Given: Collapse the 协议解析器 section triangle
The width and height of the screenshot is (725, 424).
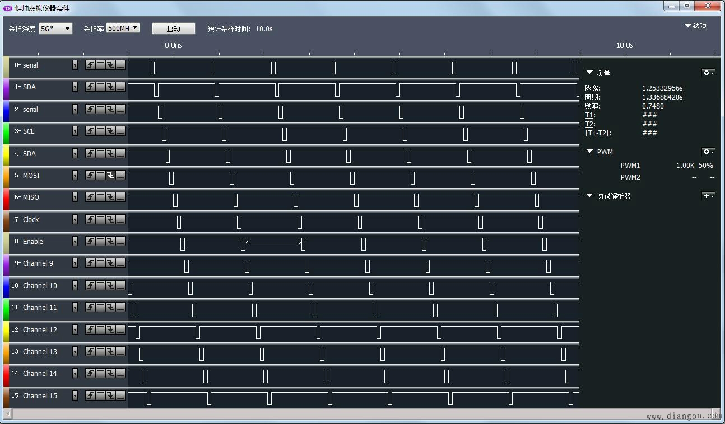Looking at the screenshot, I should click(x=589, y=196).
